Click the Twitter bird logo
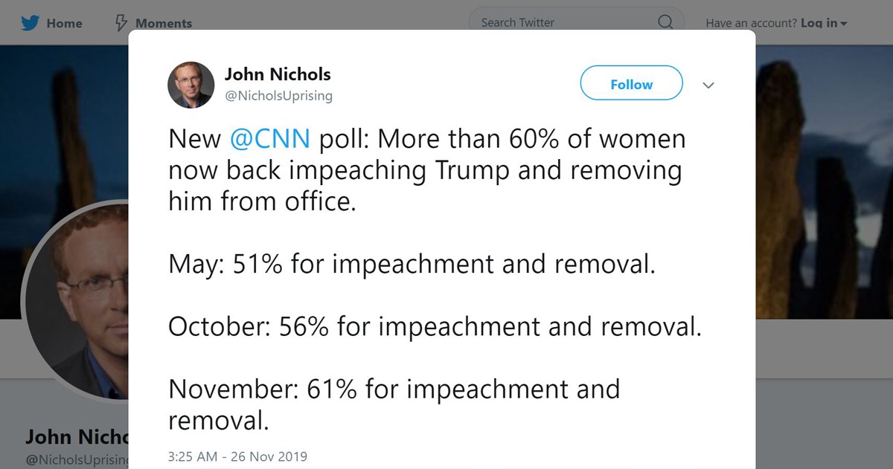Image resolution: width=893 pixels, height=469 pixels. tap(30, 23)
